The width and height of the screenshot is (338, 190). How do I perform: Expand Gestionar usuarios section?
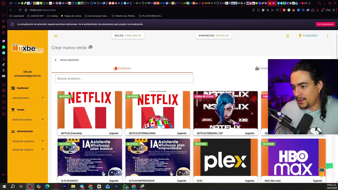[28, 141]
